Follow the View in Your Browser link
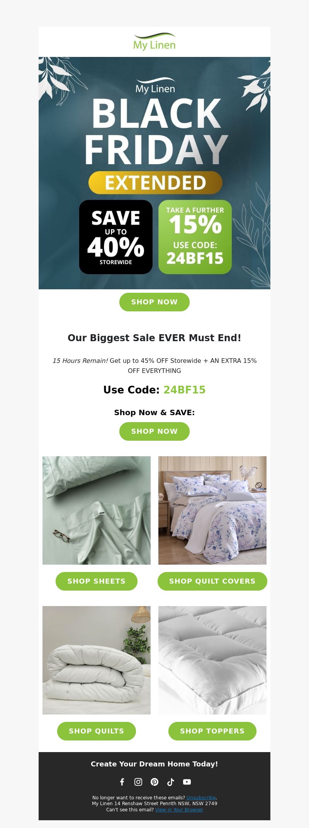This screenshot has height=828, width=309. (179, 809)
